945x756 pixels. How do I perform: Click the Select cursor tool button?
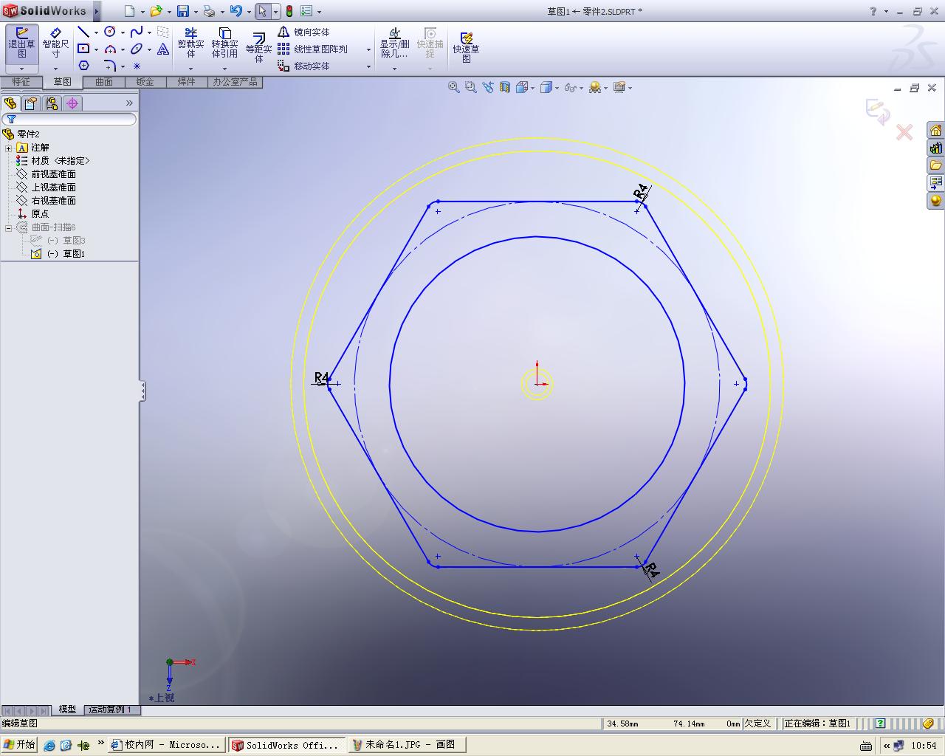[x=262, y=11]
